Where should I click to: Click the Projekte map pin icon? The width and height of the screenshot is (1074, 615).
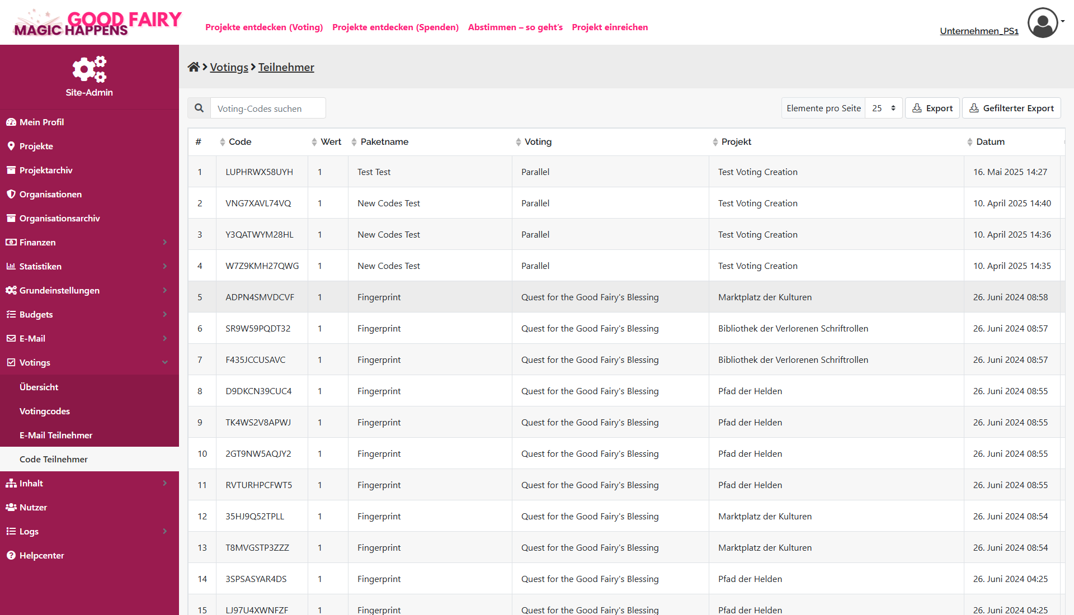click(11, 146)
